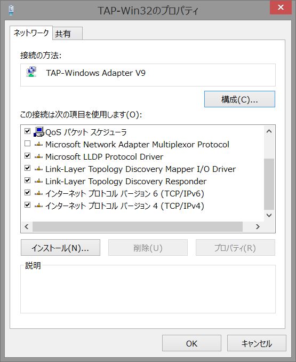Enable Microsoft Network Adapter Multiplexor Protocol checkbox

[27, 144]
